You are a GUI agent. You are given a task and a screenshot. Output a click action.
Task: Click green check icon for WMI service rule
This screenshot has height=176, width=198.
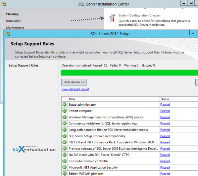point(64,117)
